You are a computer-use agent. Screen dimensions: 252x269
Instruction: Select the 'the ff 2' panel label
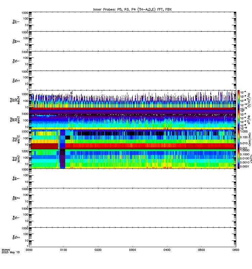tap(16, 198)
